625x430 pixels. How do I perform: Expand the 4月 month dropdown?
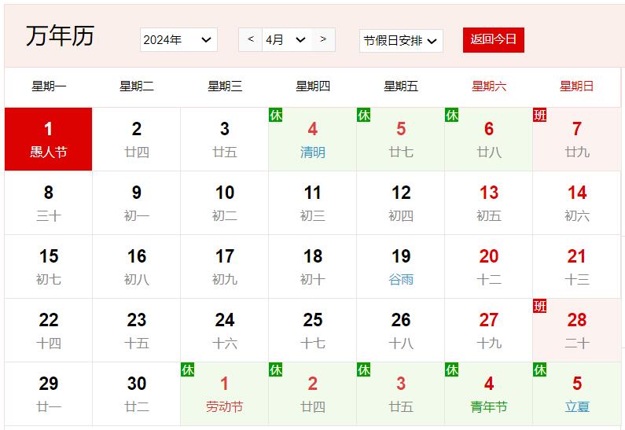click(x=286, y=40)
